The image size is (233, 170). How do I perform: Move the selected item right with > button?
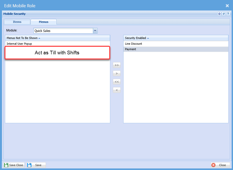point(117,73)
